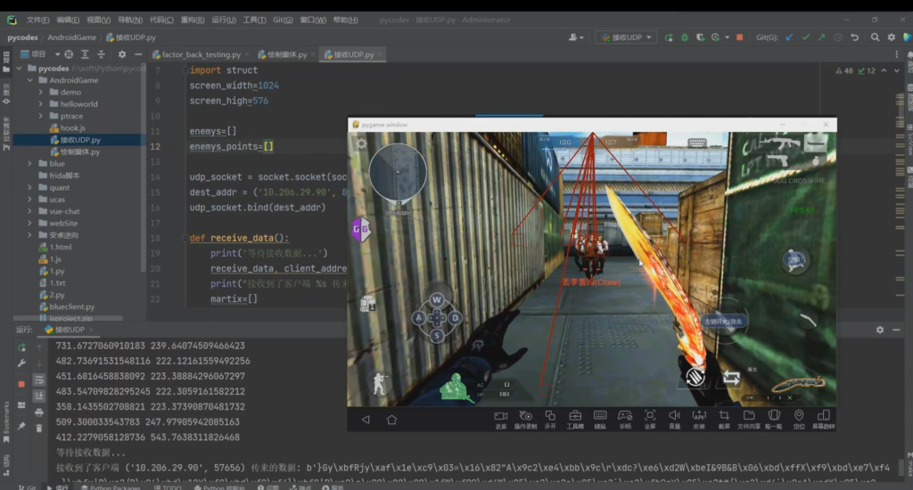Toggle scroll-to-end in the Run console

click(x=39, y=396)
